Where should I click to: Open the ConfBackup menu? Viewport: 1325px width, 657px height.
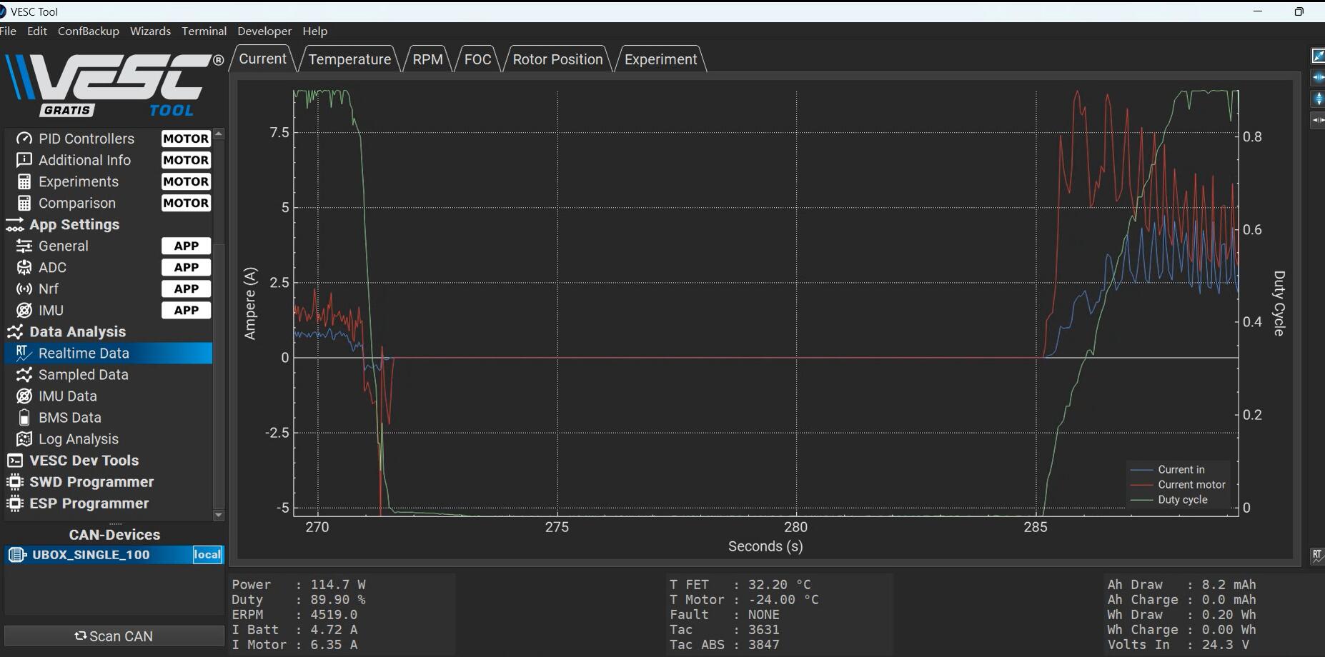tap(89, 31)
